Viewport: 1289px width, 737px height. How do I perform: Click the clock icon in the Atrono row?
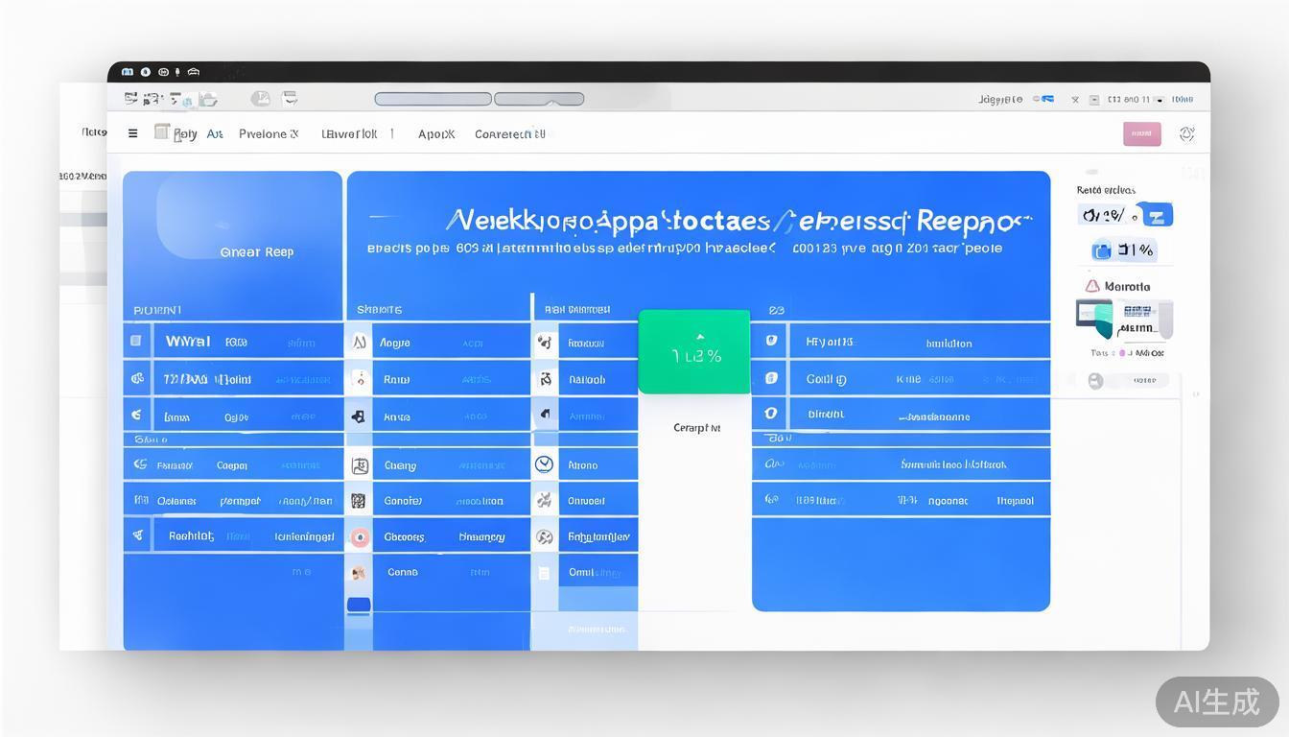pyautogui.click(x=544, y=464)
